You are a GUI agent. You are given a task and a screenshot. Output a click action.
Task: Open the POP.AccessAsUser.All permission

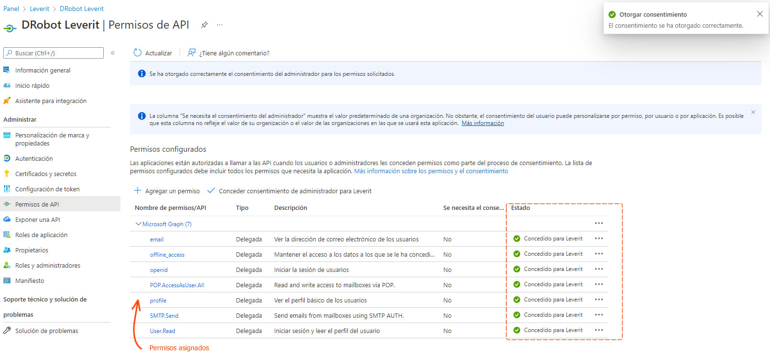point(177,285)
